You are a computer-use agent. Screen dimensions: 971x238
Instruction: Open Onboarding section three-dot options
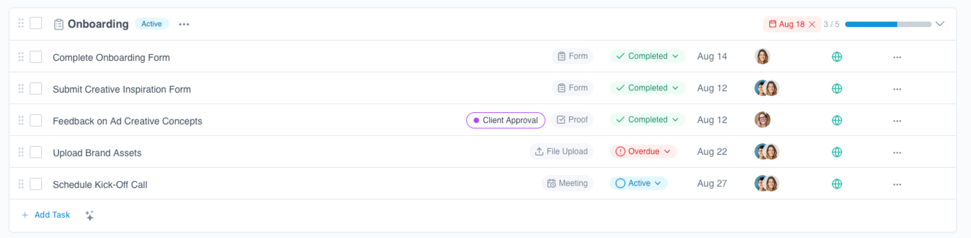coord(184,24)
